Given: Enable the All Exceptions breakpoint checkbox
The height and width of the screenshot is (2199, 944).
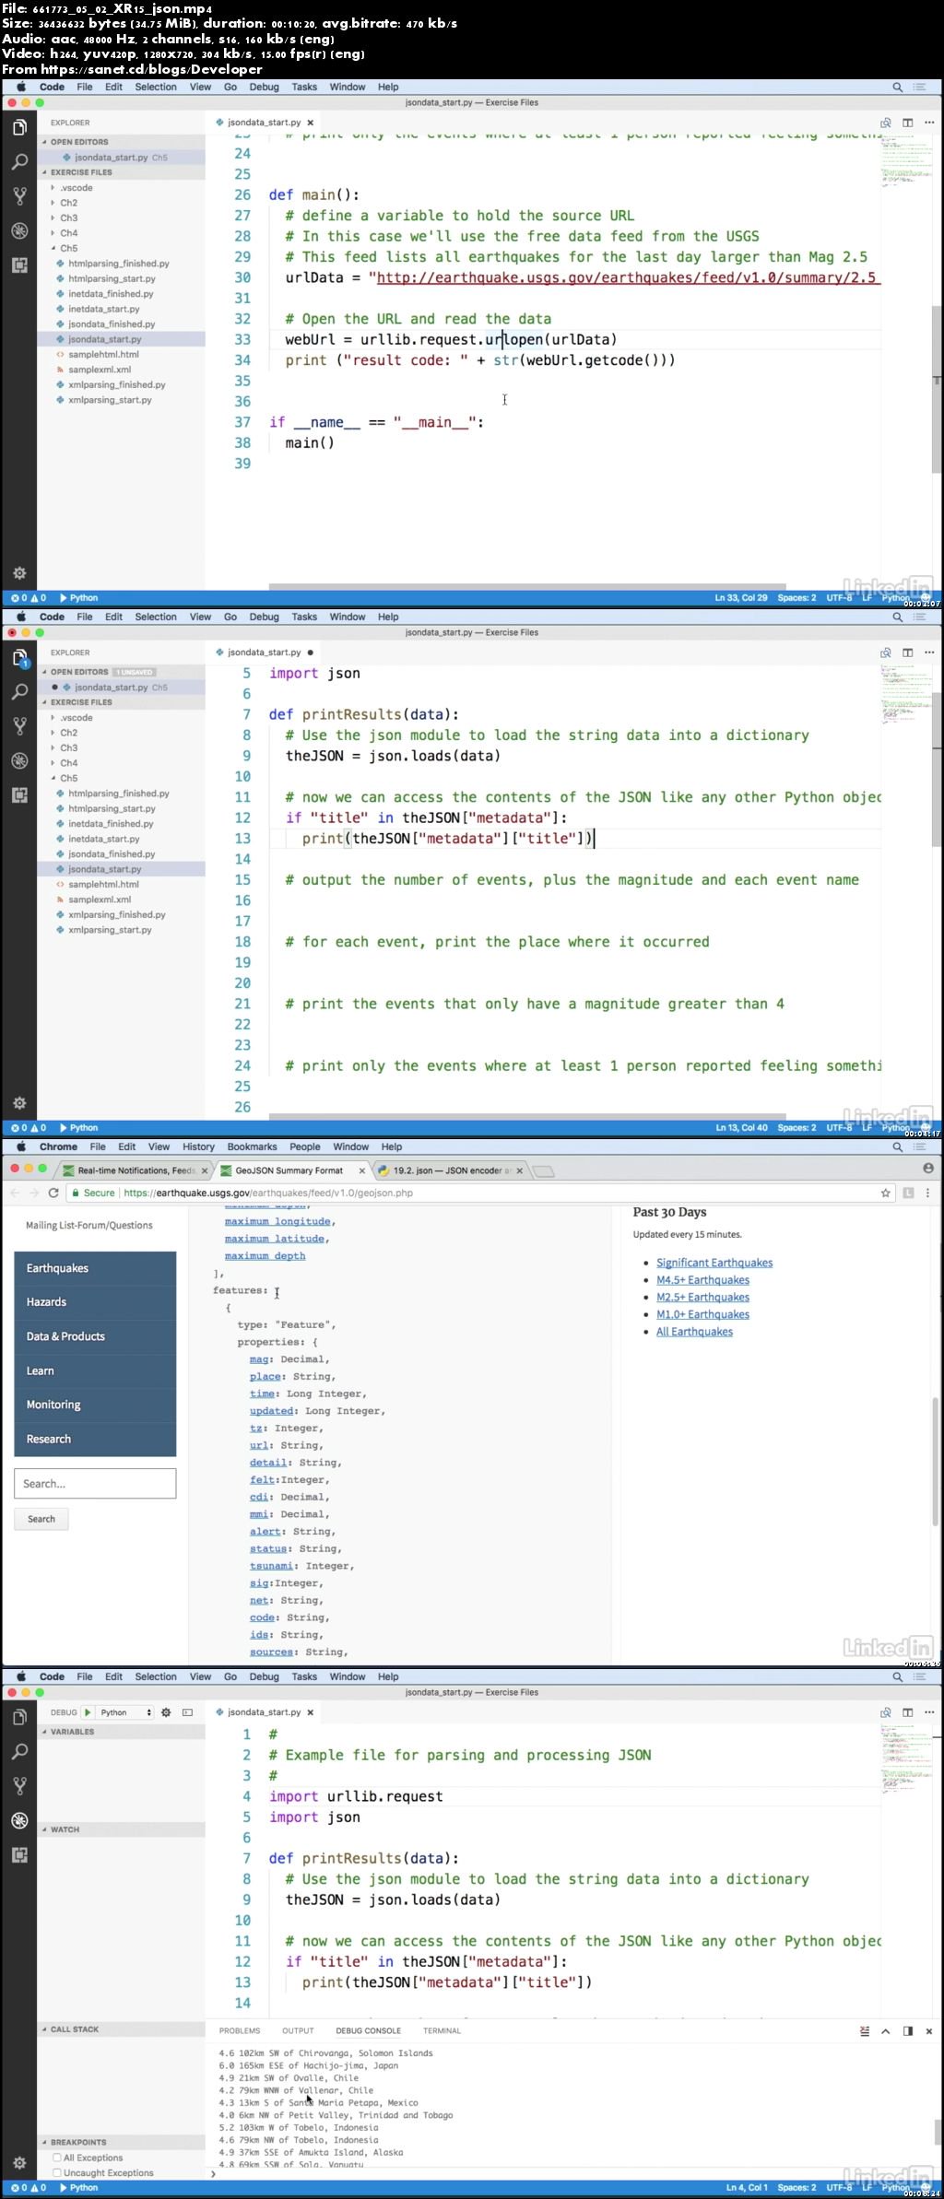Looking at the screenshot, I should [57, 2158].
